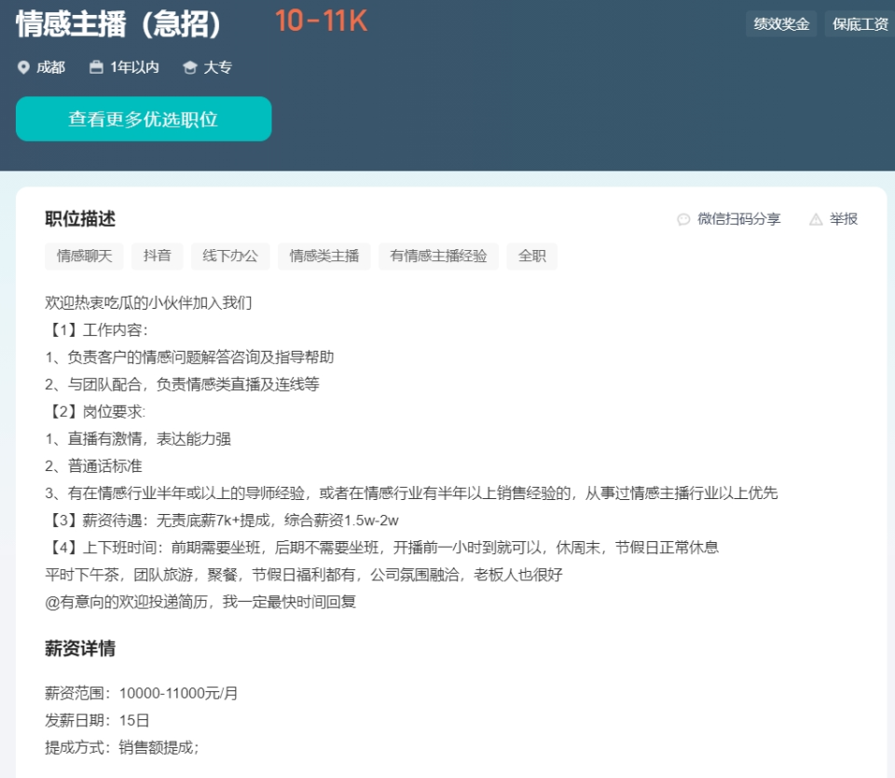Click the location pin icon beside 成都

point(22,67)
